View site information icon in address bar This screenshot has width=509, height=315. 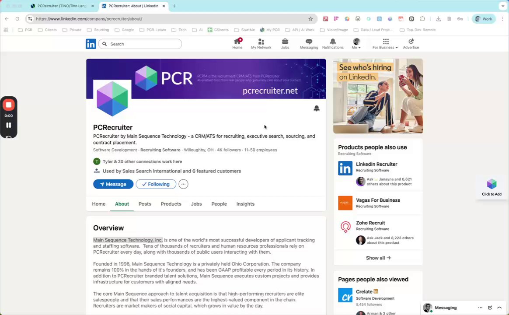tap(30, 19)
